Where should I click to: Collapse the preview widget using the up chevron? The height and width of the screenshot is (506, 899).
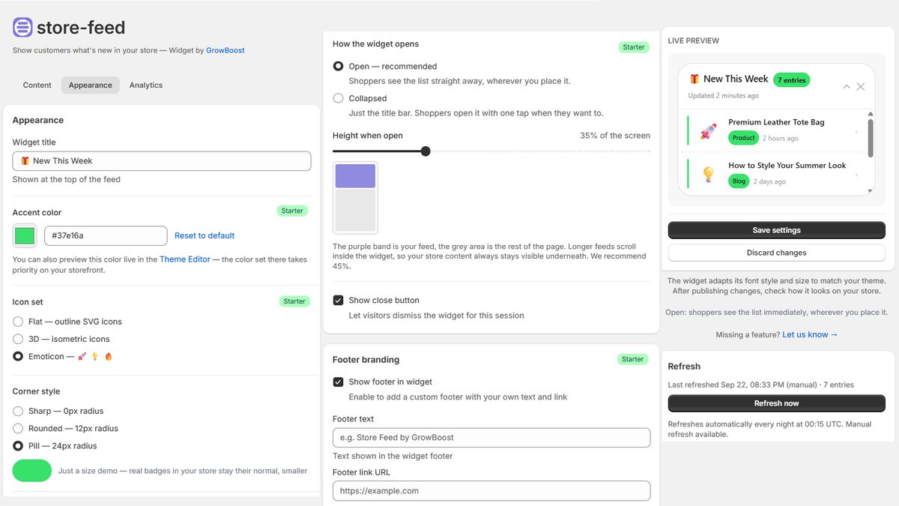click(x=847, y=87)
